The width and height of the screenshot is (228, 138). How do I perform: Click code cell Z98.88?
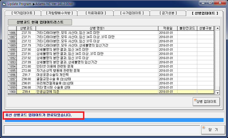point(26,88)
